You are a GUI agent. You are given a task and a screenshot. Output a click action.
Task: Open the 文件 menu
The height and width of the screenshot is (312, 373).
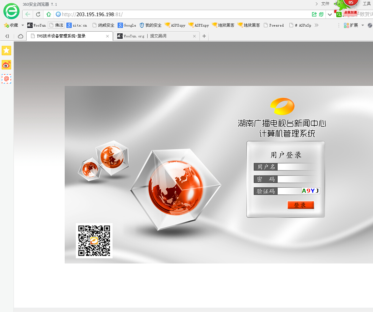point(325,4)
